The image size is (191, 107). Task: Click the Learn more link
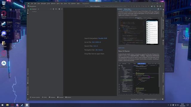click(x=121, y=48)
